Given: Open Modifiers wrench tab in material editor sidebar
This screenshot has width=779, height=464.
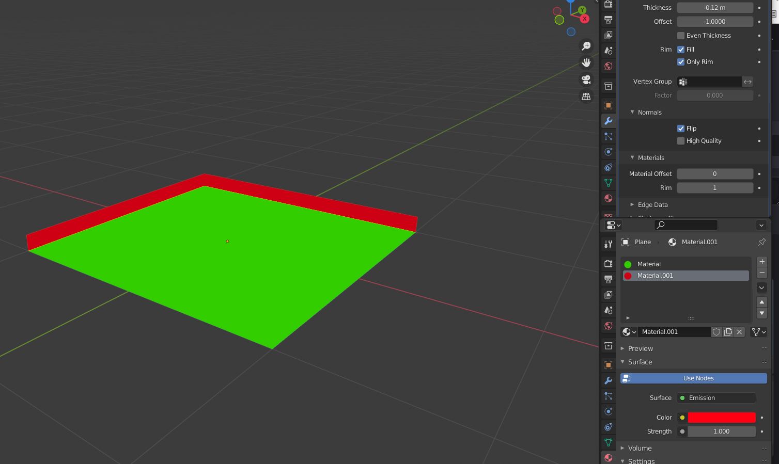Looking at the screenshot, I should click(x=609, y=380).
